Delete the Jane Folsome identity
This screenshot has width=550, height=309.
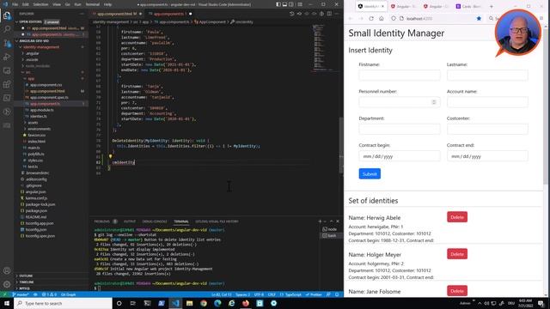457,291
